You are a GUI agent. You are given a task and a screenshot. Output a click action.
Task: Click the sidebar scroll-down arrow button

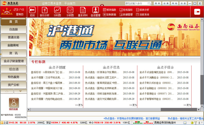pyautogui.click(x=20, y=91)
